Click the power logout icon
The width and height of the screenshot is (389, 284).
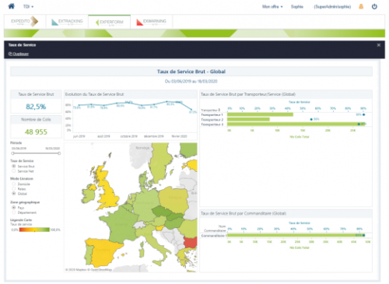click(374, 6)
